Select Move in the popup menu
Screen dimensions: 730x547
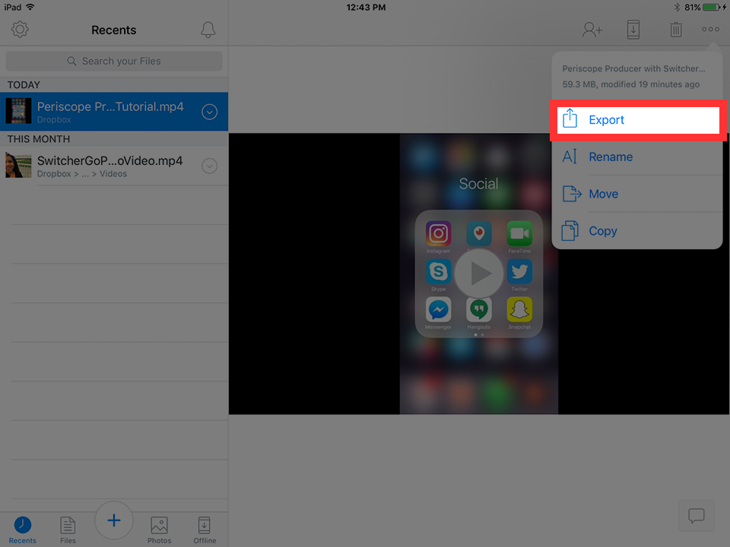[603, 194]
